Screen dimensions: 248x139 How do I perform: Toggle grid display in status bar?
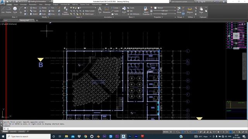171,132
